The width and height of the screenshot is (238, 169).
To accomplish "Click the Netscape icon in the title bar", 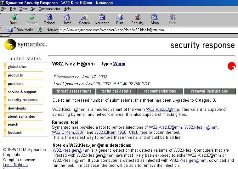I will click(3, 3).
